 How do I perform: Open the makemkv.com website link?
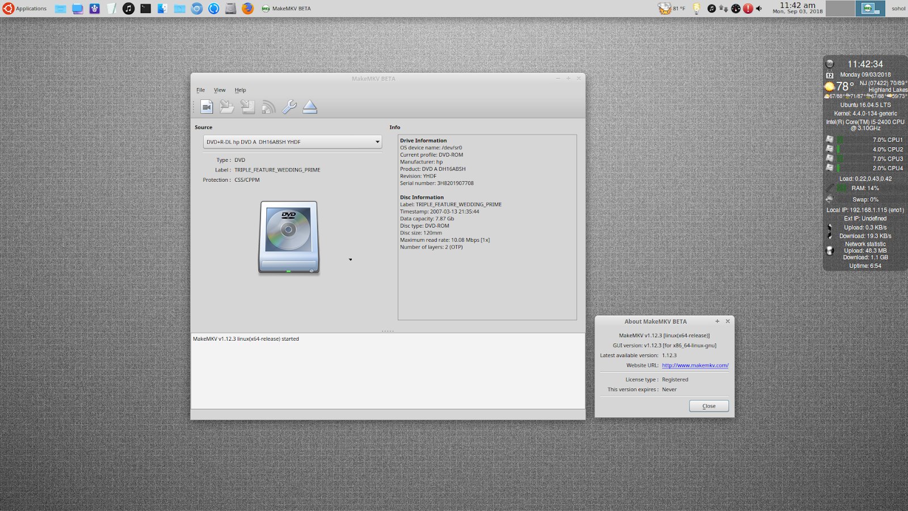(695, 365)
